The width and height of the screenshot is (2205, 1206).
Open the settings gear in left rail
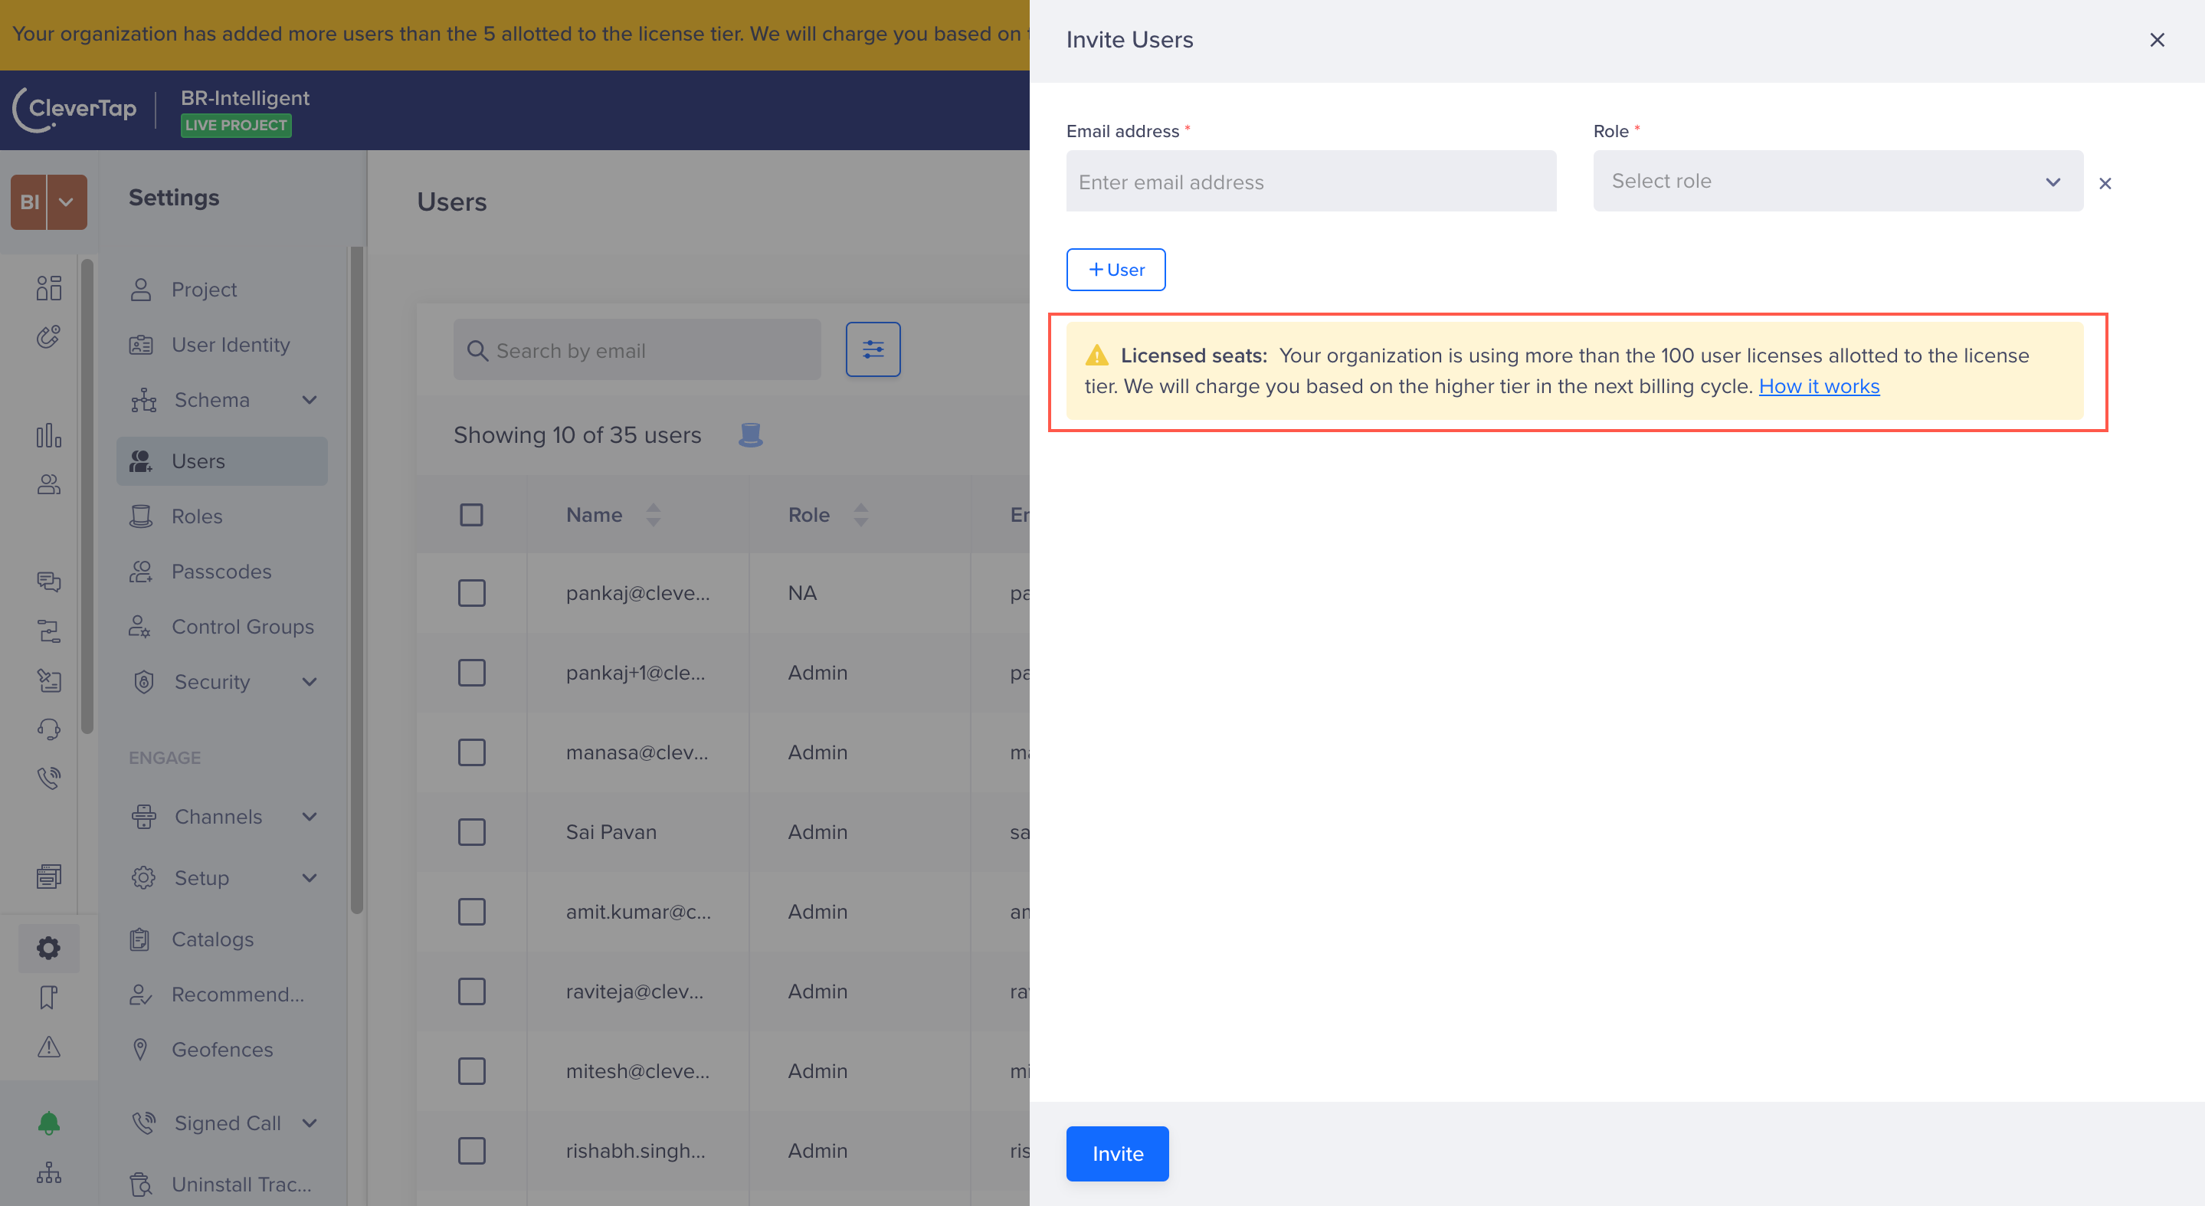tap(49, 948)
